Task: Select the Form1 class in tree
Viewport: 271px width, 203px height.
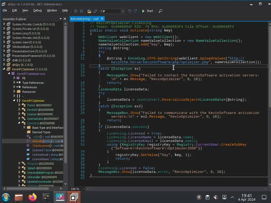Action: [x=39, y=105]
